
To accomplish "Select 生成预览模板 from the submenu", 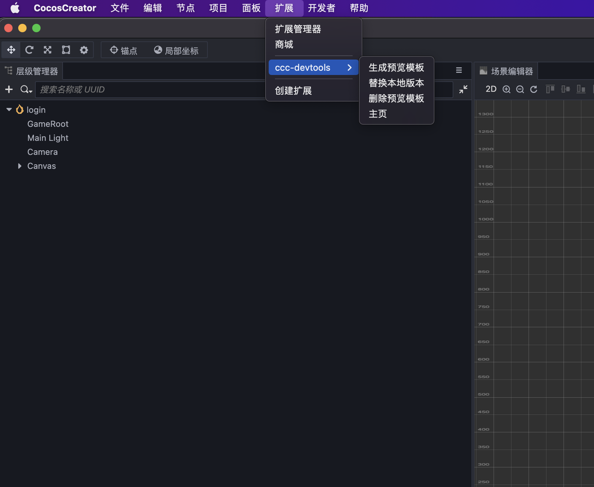I will click(x=396, y=68).
